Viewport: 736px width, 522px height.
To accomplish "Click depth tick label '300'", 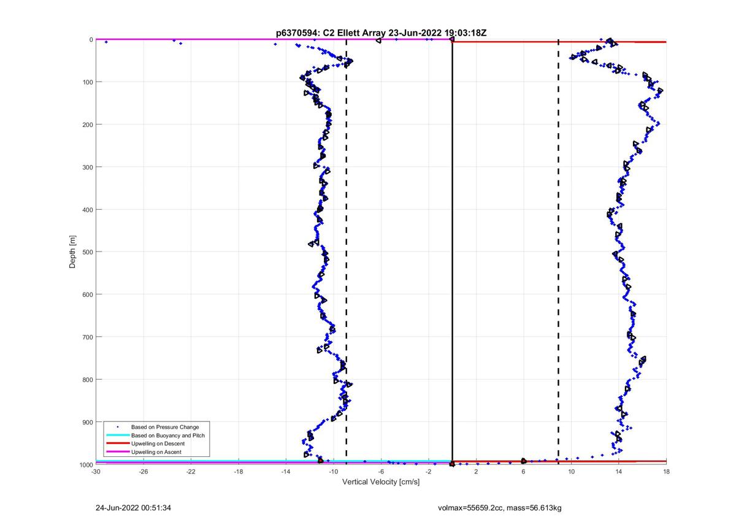I will click(88, 167).
